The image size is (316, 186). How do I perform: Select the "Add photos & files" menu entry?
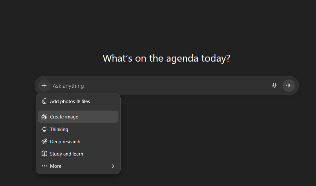click(x=70, y=101)
